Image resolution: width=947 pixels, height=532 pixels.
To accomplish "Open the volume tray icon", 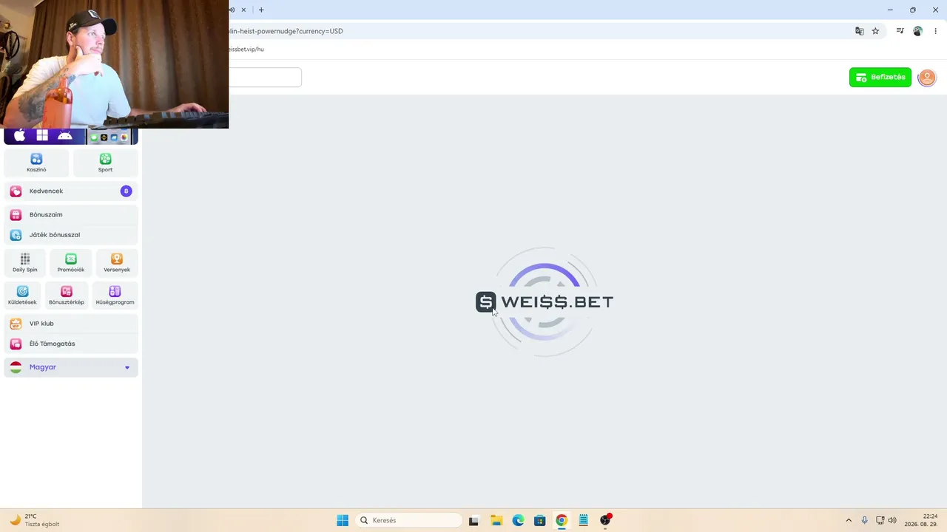I will (x=892, y=520).
